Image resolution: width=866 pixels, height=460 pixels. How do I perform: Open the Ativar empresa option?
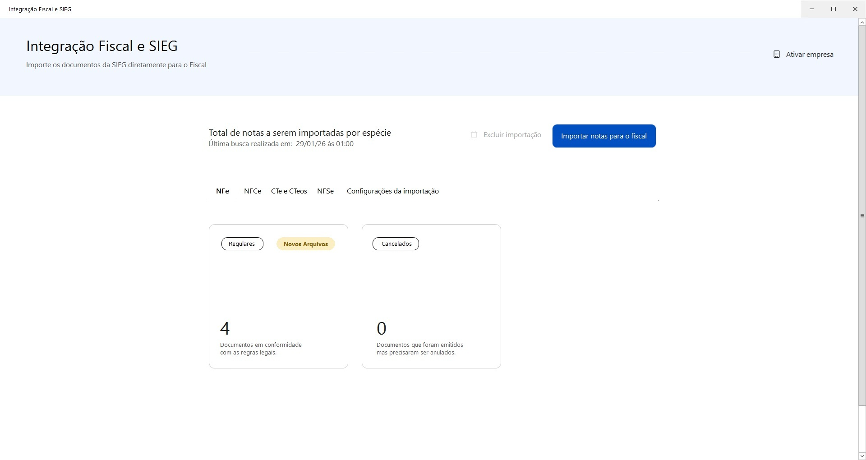(803, 55)
